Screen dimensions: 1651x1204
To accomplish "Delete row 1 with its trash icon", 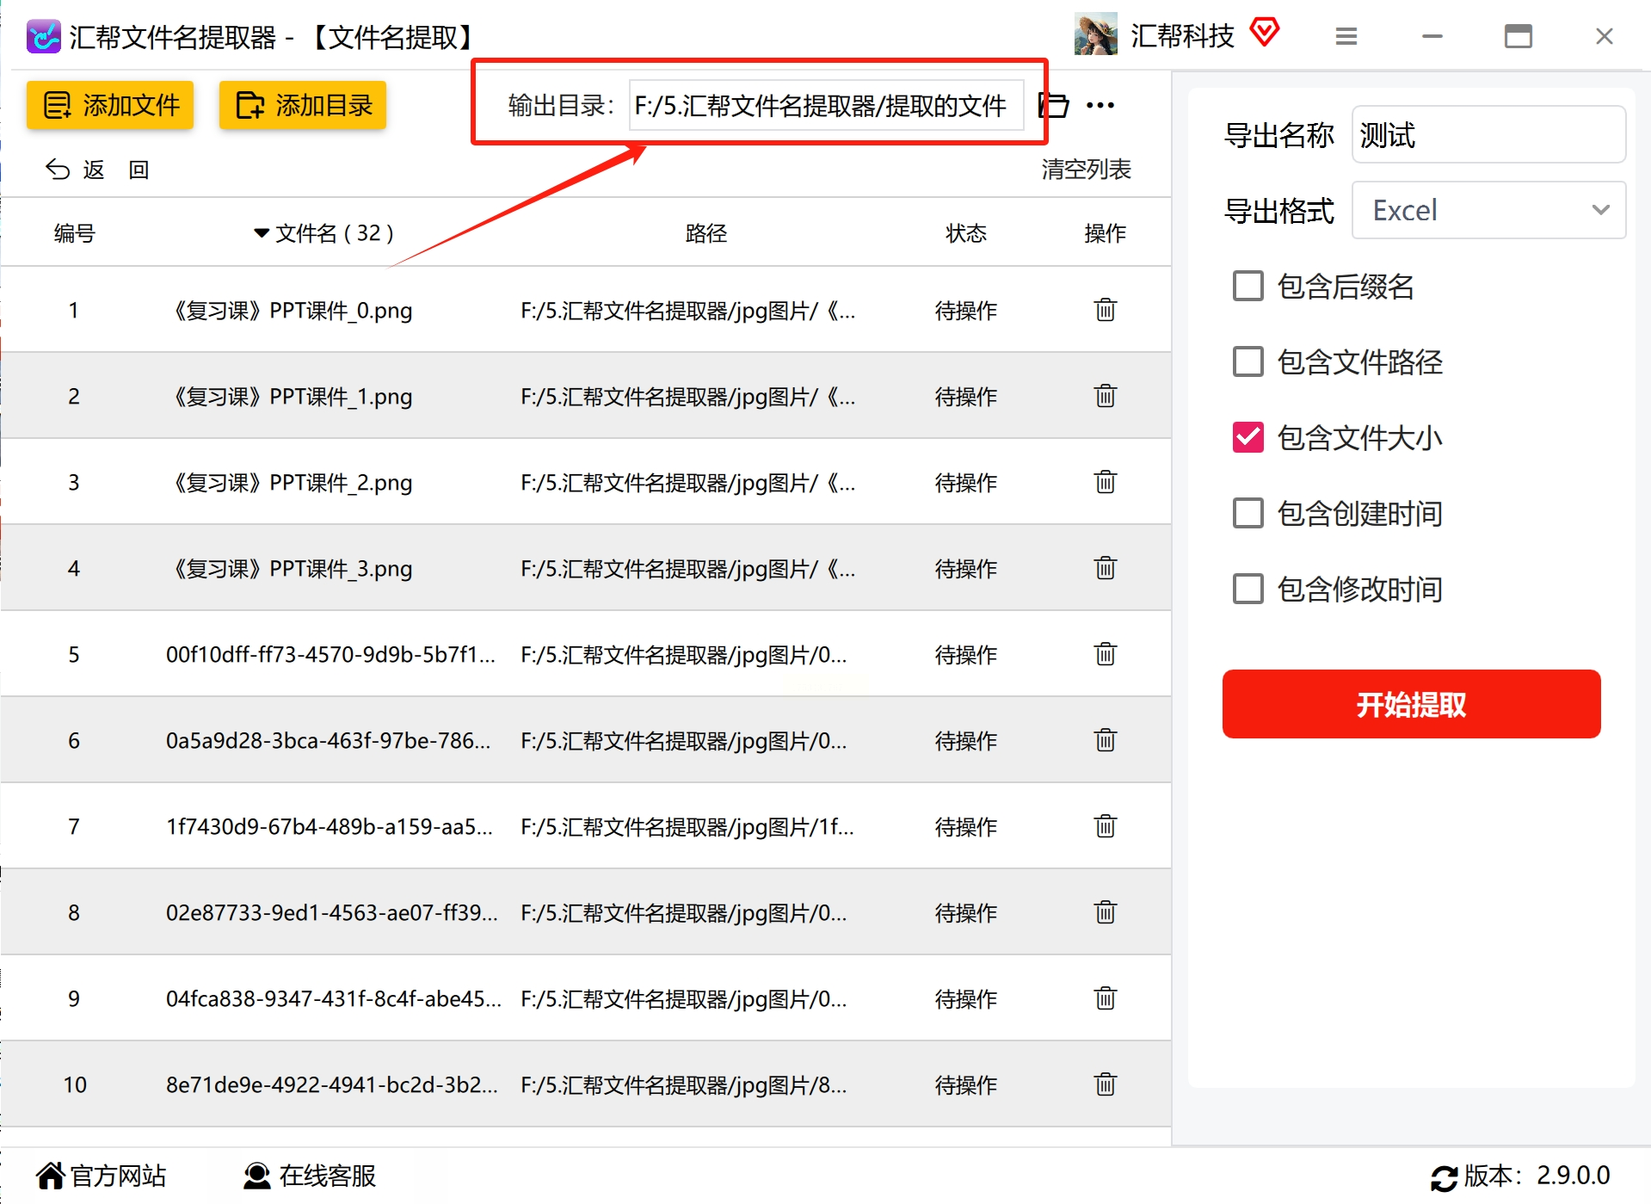I will (1105, 310).
